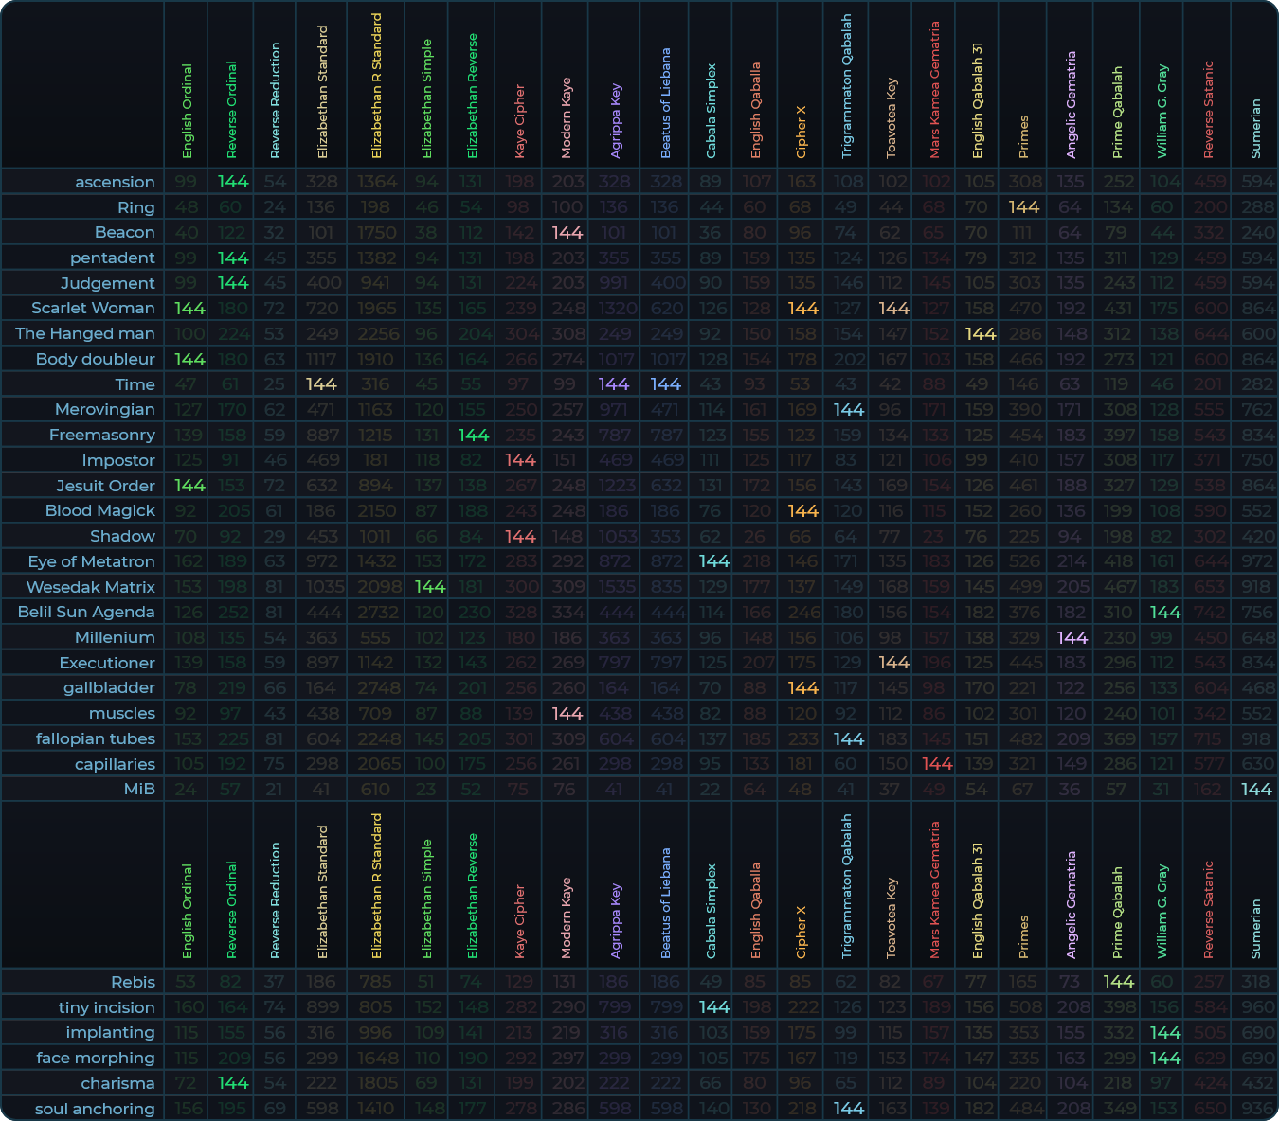Click the 'tiny incision' phrase label
The image size is (1279, 1121).
pos(106,1007)
